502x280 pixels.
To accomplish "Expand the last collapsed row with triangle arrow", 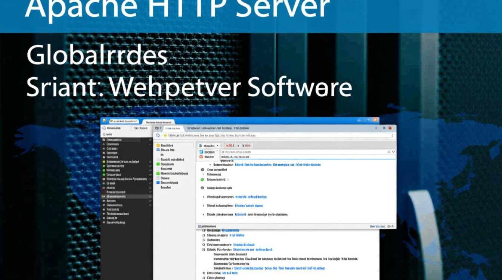I will (x=204, y=215).
